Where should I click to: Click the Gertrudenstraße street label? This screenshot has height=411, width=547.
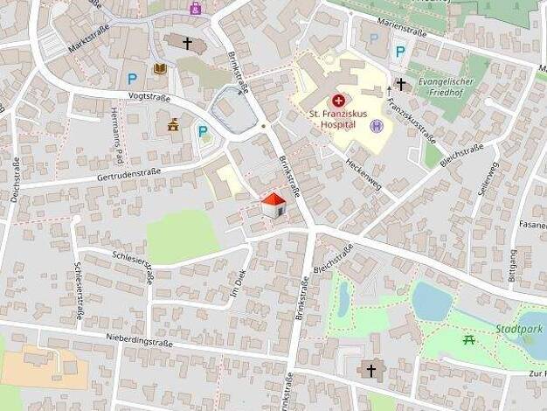[x=128, y=175]
